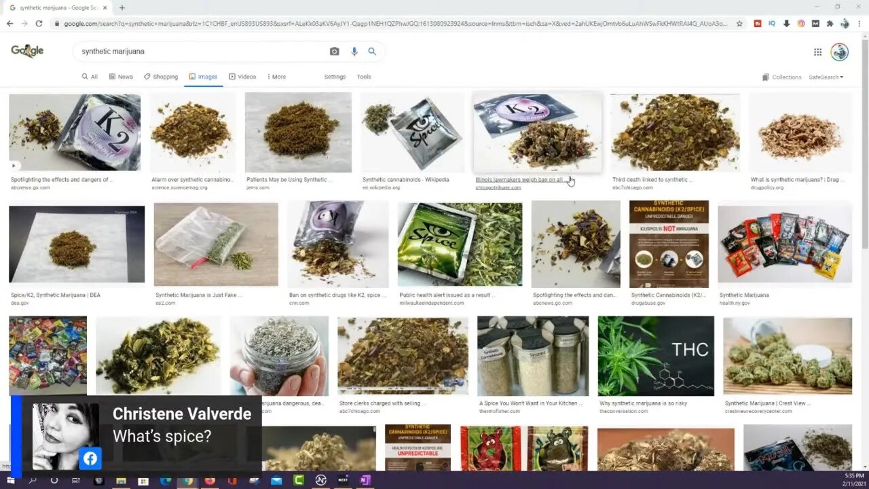This screenshot has width=869, height=489.
Task: Click the blue search magnifier button
Action: pyautogui.click(x=372, y=51)
